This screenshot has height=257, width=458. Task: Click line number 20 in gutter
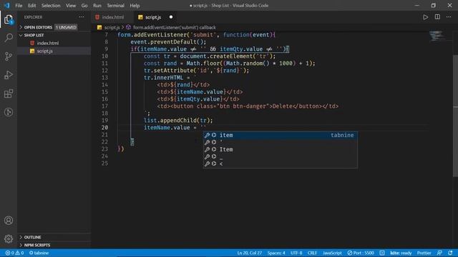[x=104, y=127]
